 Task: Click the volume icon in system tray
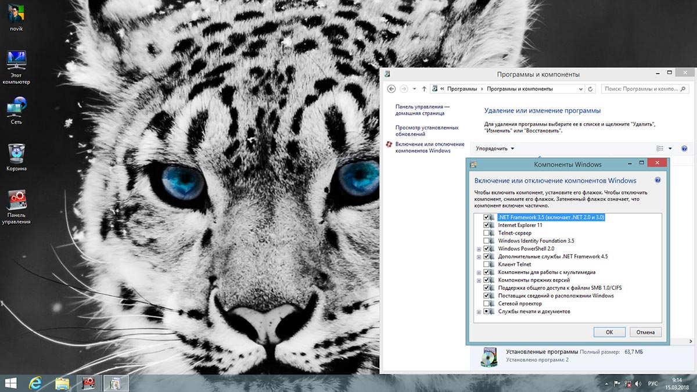(x=637, y=383)
